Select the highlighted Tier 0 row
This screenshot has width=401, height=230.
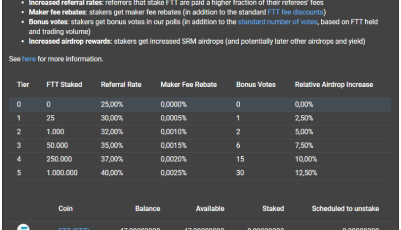[200, 104]
